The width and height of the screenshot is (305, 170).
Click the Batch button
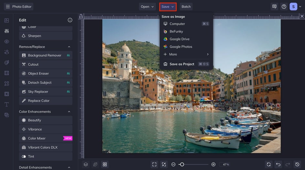(186, 6)
